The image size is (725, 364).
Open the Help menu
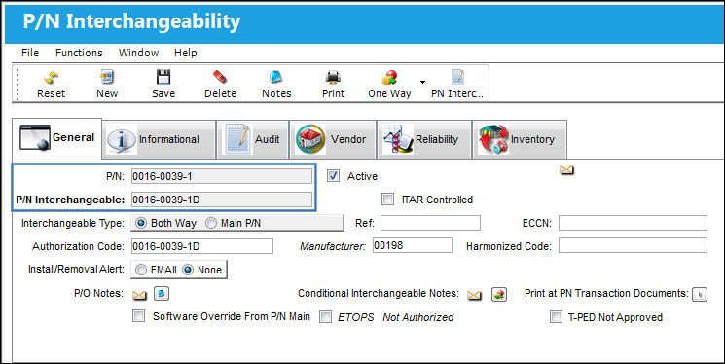pos(186,53)
